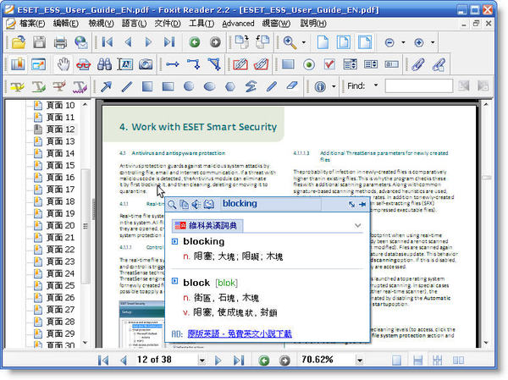Open the 編輯(E) menu
Screen dimensions: 508x380
[66, 24]
